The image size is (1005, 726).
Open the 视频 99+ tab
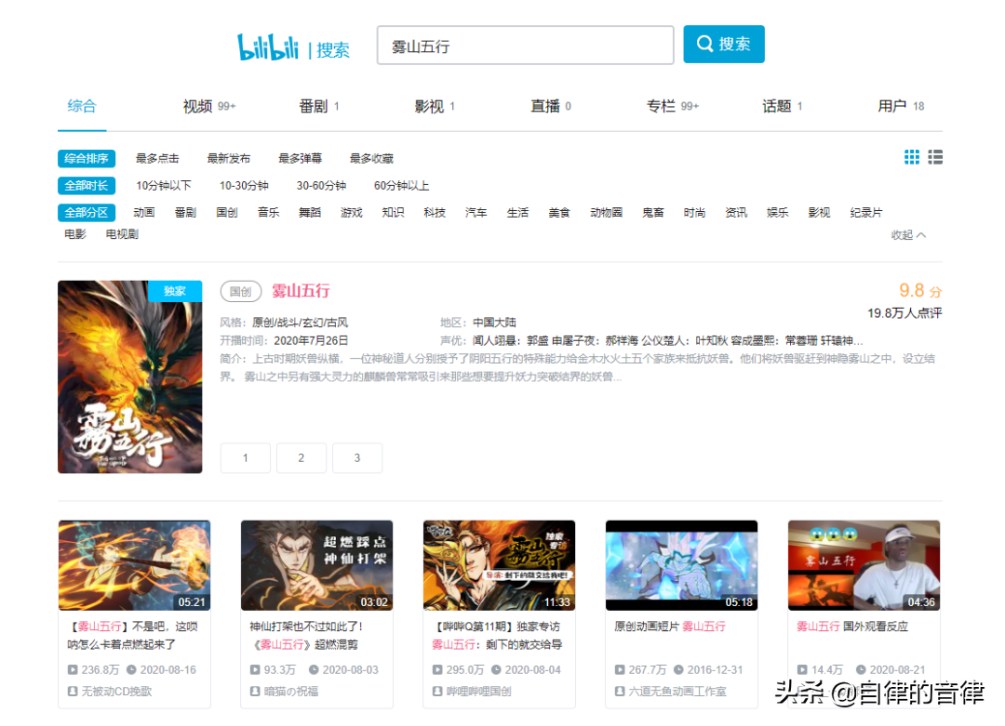click(x=209, y=106)
